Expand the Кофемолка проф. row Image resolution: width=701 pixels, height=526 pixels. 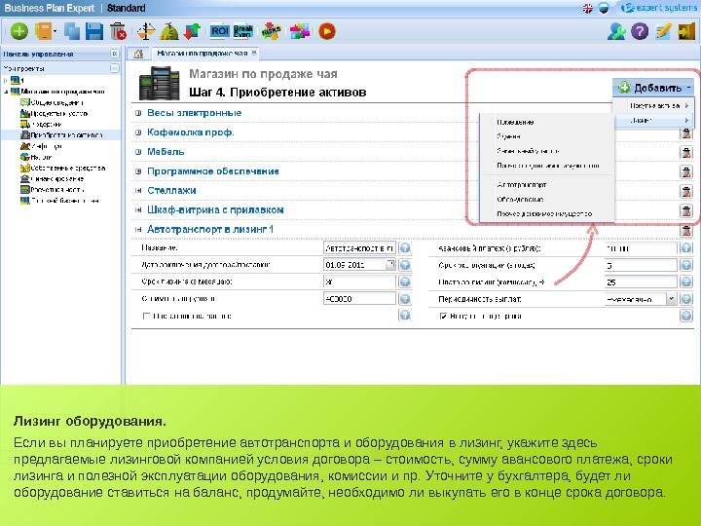click(138, 132)
